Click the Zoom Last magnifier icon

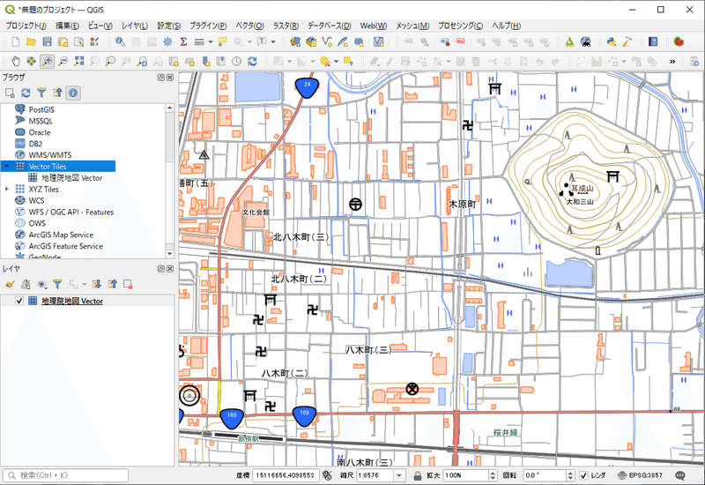[143, 61]
